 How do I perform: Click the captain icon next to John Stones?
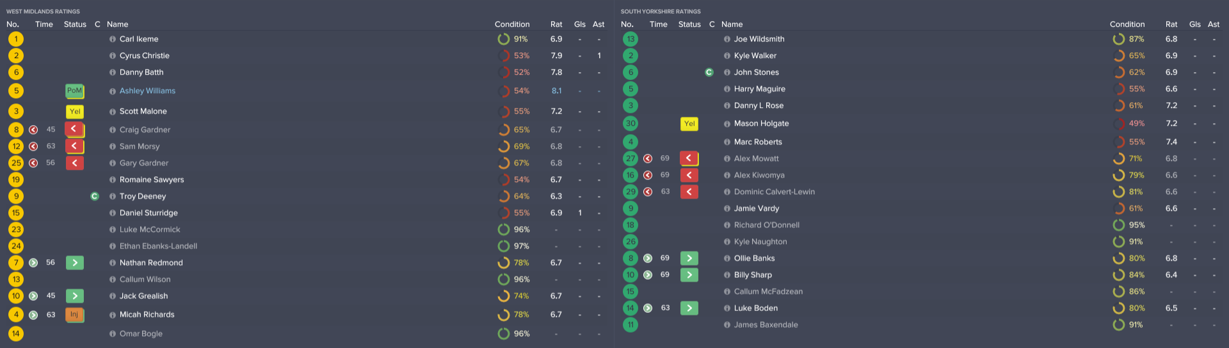pyautogui.click(x=709, y=72)
